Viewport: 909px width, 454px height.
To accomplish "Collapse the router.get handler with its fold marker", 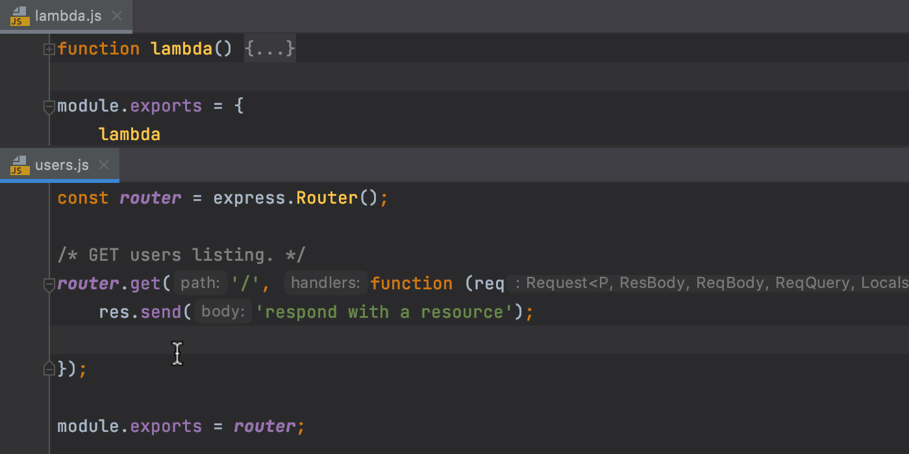I will [x=49, y=283].
